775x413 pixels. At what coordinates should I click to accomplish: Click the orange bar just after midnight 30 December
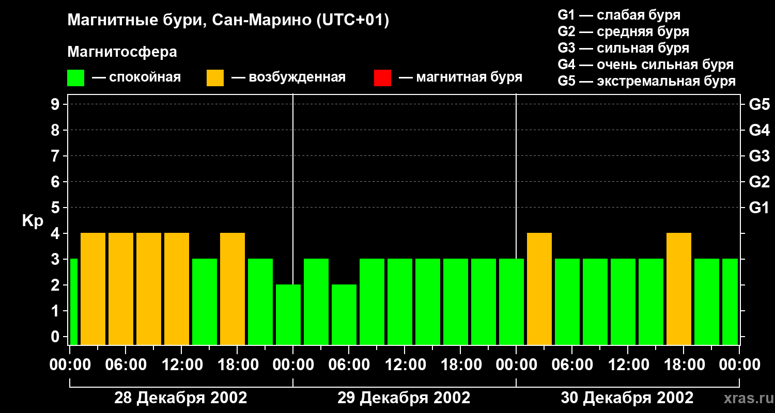pos(539,289)
